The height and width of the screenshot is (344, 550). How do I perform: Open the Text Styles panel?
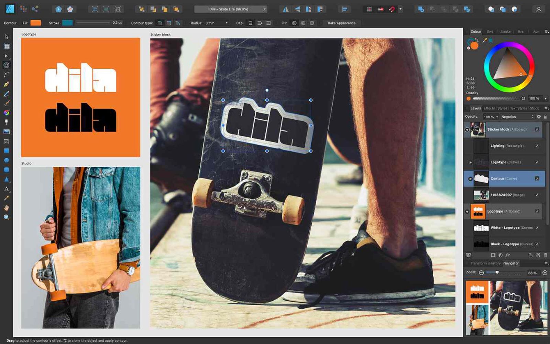point(519,108)
